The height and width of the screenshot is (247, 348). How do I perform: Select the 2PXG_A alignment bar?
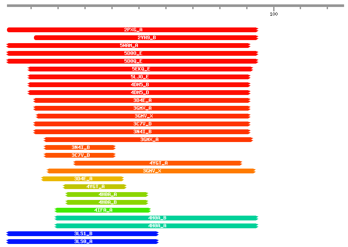pos(133,30)
